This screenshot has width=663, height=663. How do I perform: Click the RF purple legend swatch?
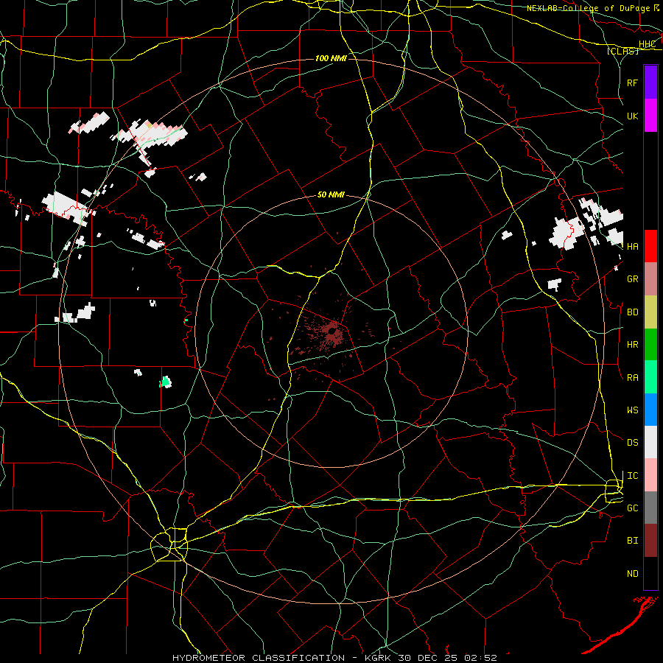click(x=650, y=83)
